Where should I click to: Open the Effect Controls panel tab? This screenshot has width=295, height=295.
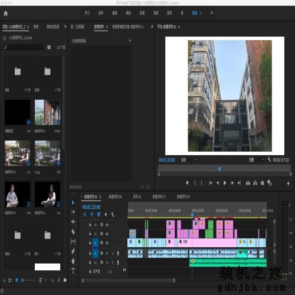click(x=99, y=27)
